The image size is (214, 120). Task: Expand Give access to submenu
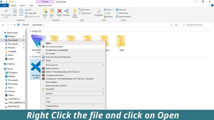74,65
